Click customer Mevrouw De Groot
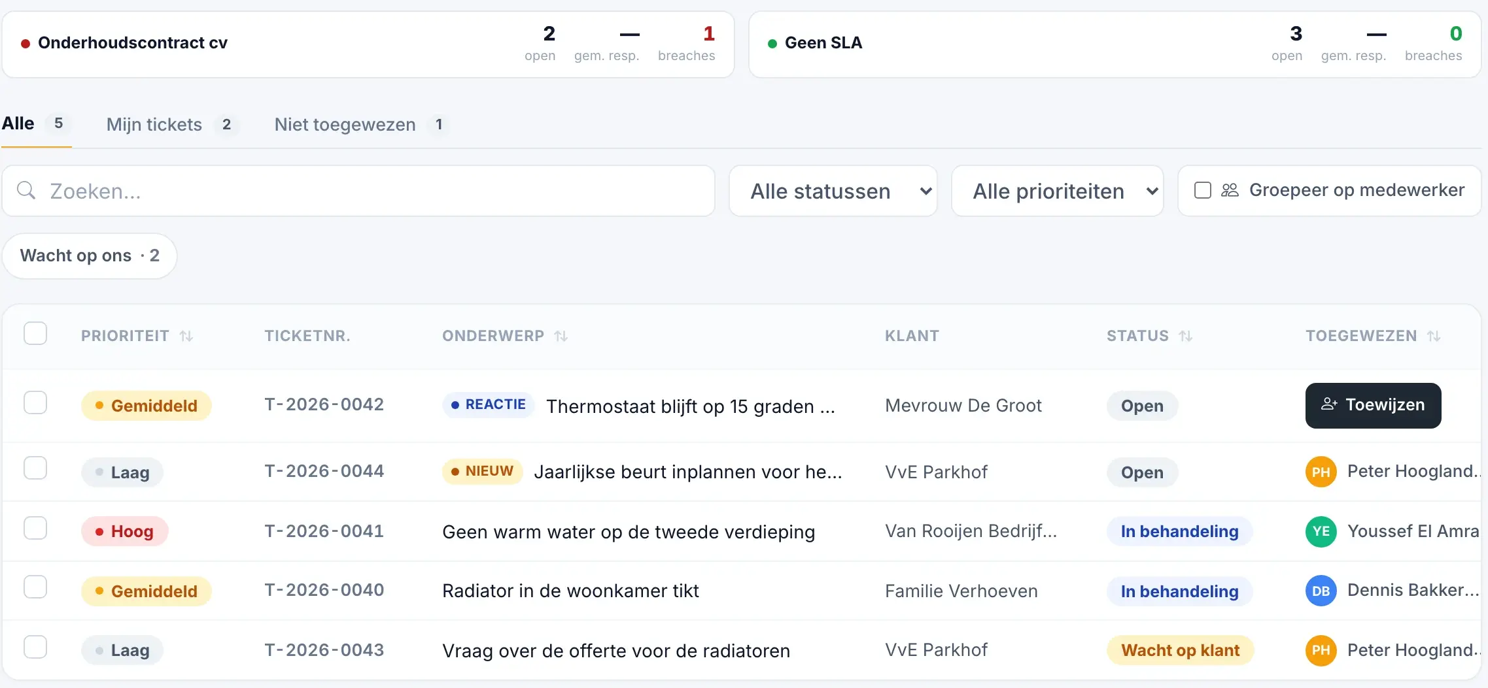This screenshot has height=688, width=1488. pyautogui.click(x=963, y=406)
